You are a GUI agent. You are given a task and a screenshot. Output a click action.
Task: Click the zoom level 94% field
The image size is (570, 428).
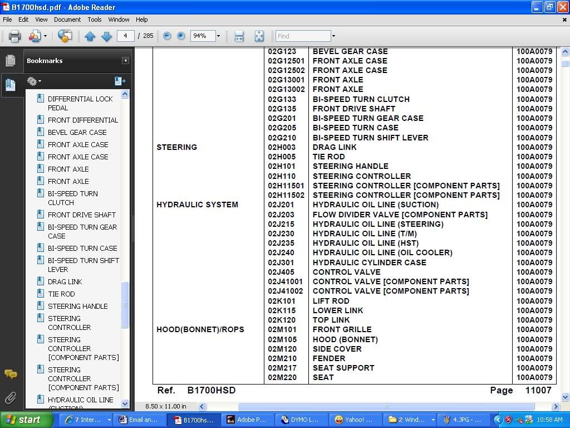[x=203, y=36]
